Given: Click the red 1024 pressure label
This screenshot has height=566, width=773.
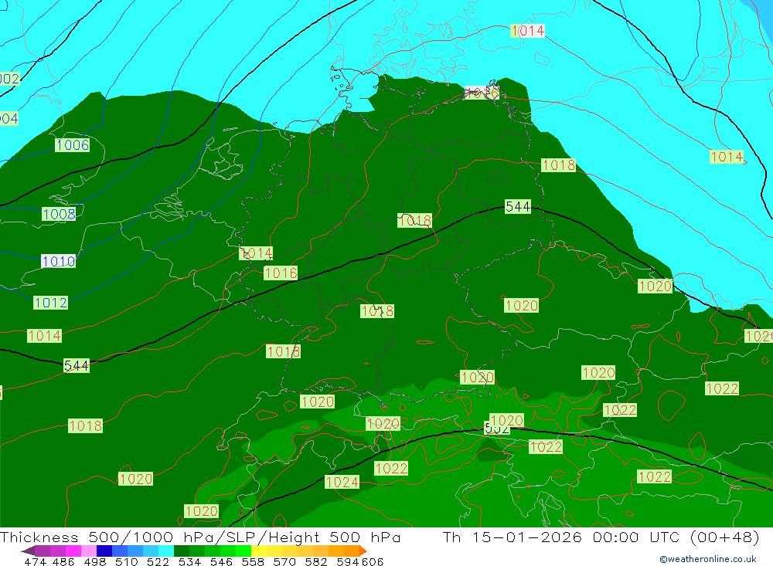Looking at the screenshot, I should click(x=342, y=483).
